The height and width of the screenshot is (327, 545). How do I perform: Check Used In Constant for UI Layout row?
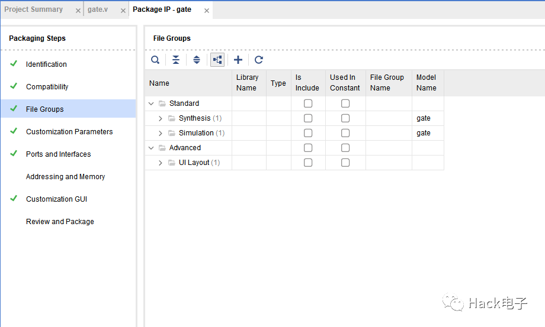(x=345, y=163)
